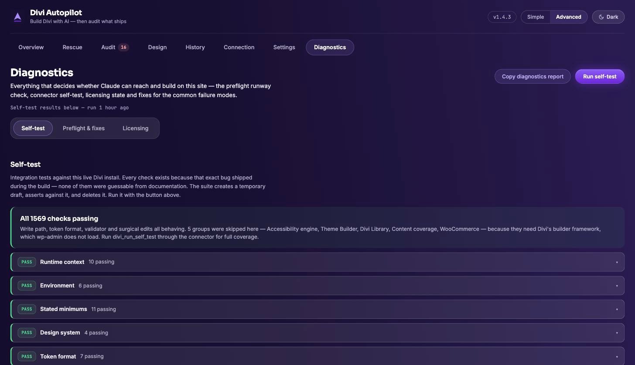Select the Diagnostics tab
This screenshot has height=365, width=635.
click(x=330, y=47)
